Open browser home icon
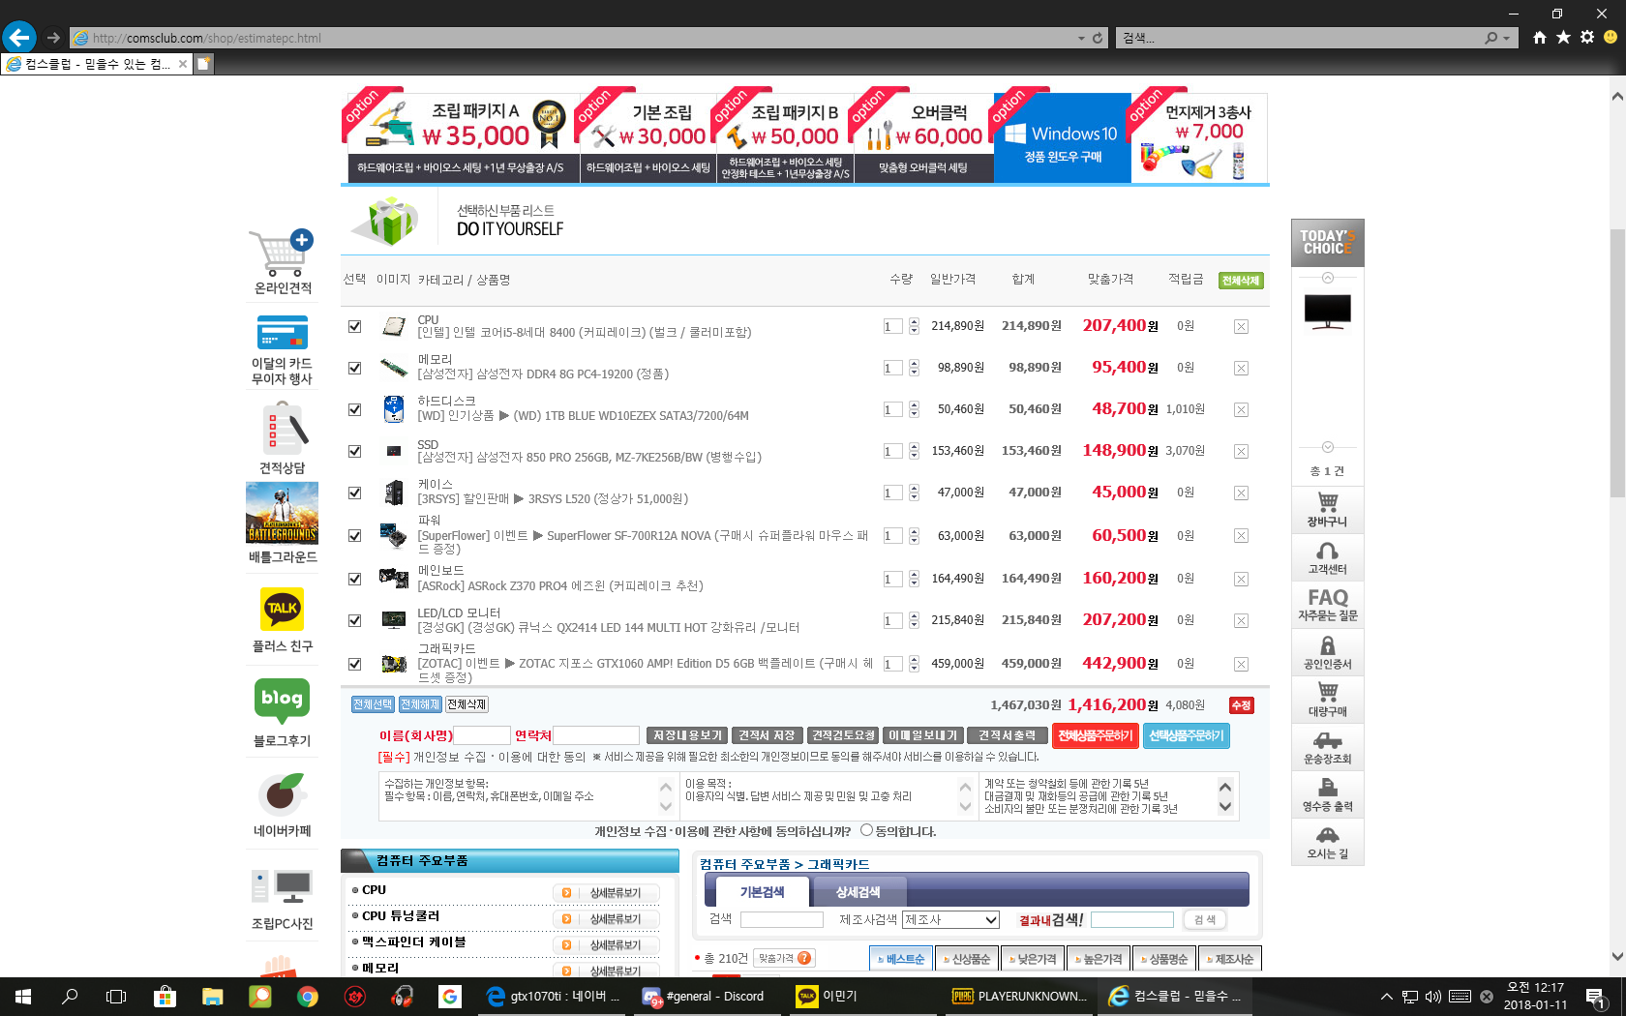This screenshot has height=1016, width=1626. coord(1539,37)
